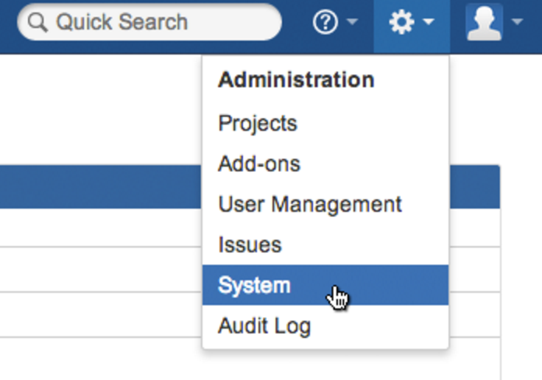Viewport: 542px width, 380px height.
Task: Click the table row directly below the blue header
Action: (93, 227)
